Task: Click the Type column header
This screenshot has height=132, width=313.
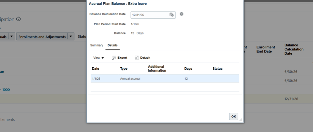Action: (124, 69)
